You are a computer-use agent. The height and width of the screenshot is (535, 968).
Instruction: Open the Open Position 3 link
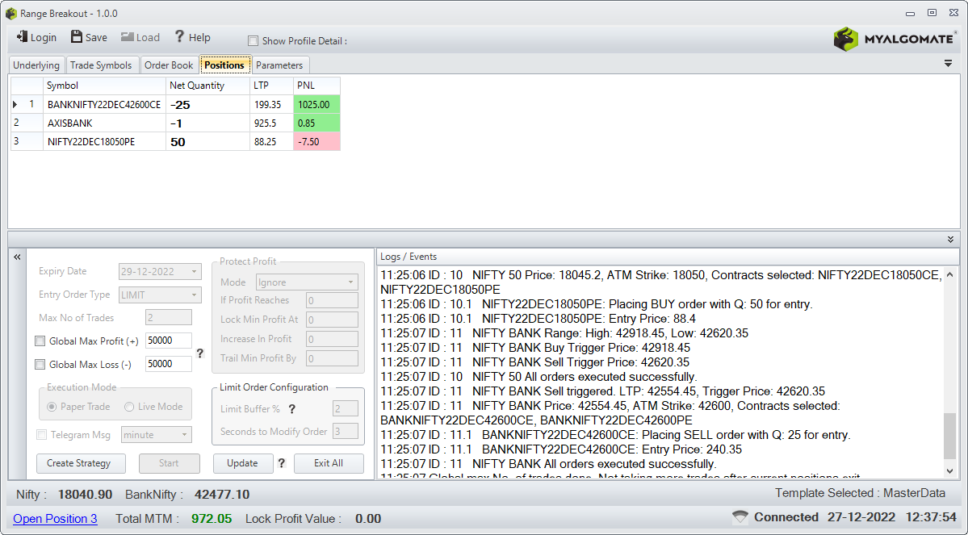click(55, 518)
